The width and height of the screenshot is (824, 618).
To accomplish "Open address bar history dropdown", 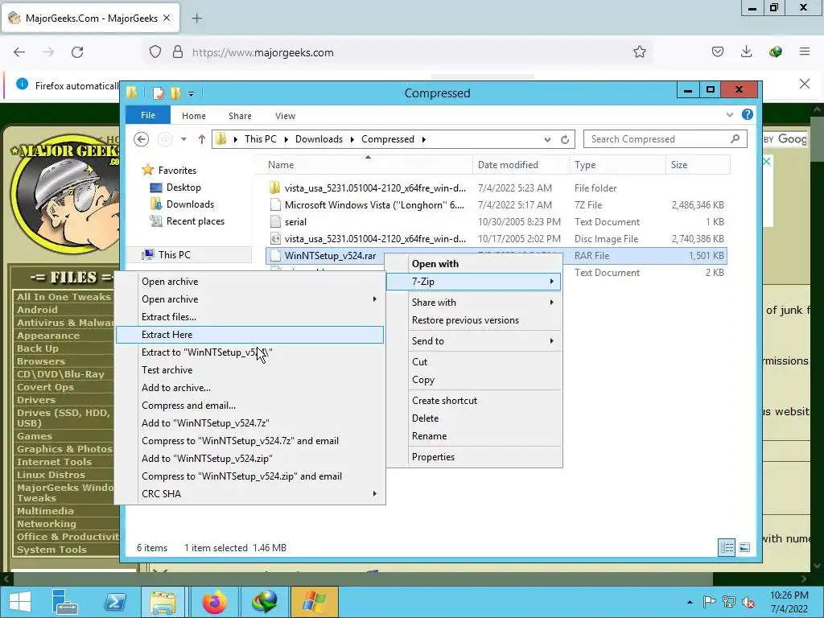I will [x=547, y=139].
